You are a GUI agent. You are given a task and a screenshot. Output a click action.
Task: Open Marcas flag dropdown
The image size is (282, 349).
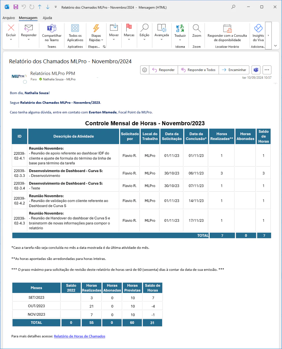click(129, 32)
